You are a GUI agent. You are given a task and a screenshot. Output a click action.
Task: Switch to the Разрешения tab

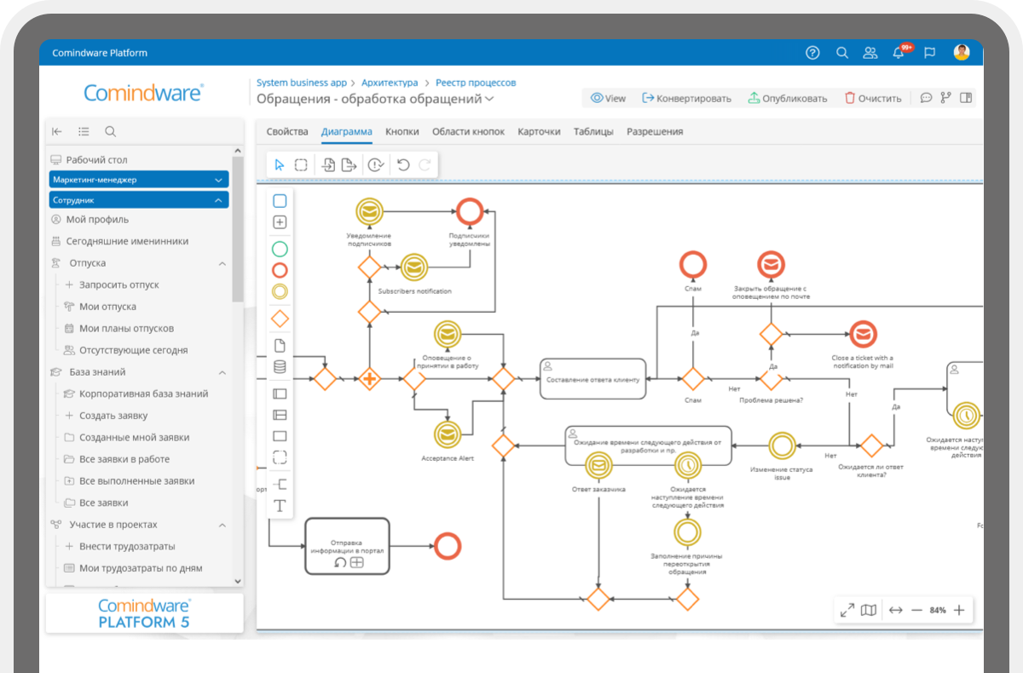[655, 132]
